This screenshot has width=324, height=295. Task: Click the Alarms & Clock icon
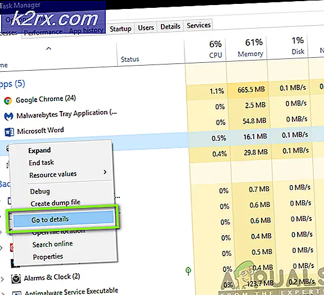pos(16,279)
